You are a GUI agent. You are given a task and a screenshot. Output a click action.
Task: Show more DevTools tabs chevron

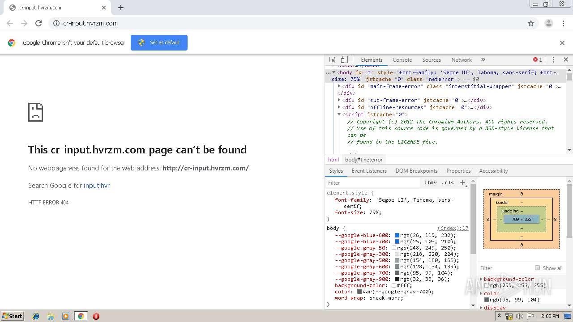[x=483, y=59]
